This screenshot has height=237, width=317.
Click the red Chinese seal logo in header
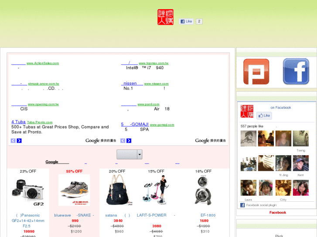click(165, 17)
